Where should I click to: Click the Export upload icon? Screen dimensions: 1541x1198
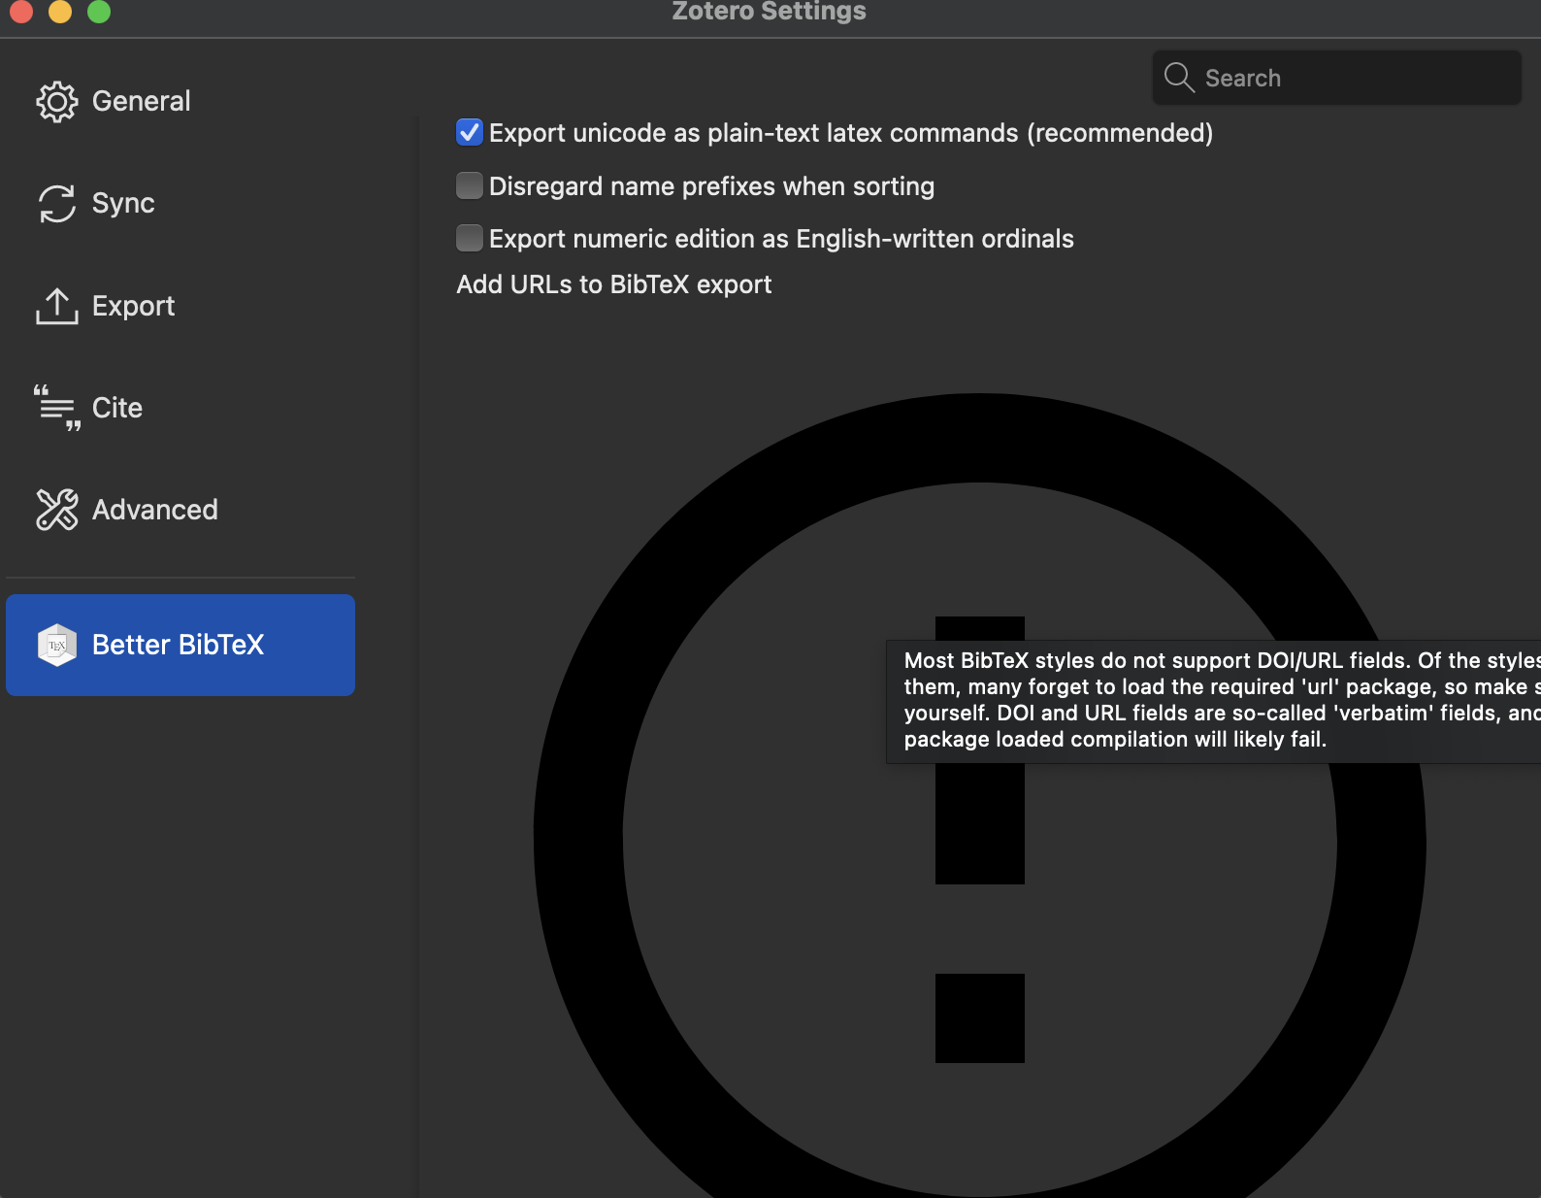coord(57,306)
